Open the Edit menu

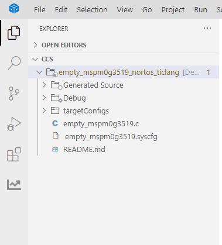coord(61,9)
